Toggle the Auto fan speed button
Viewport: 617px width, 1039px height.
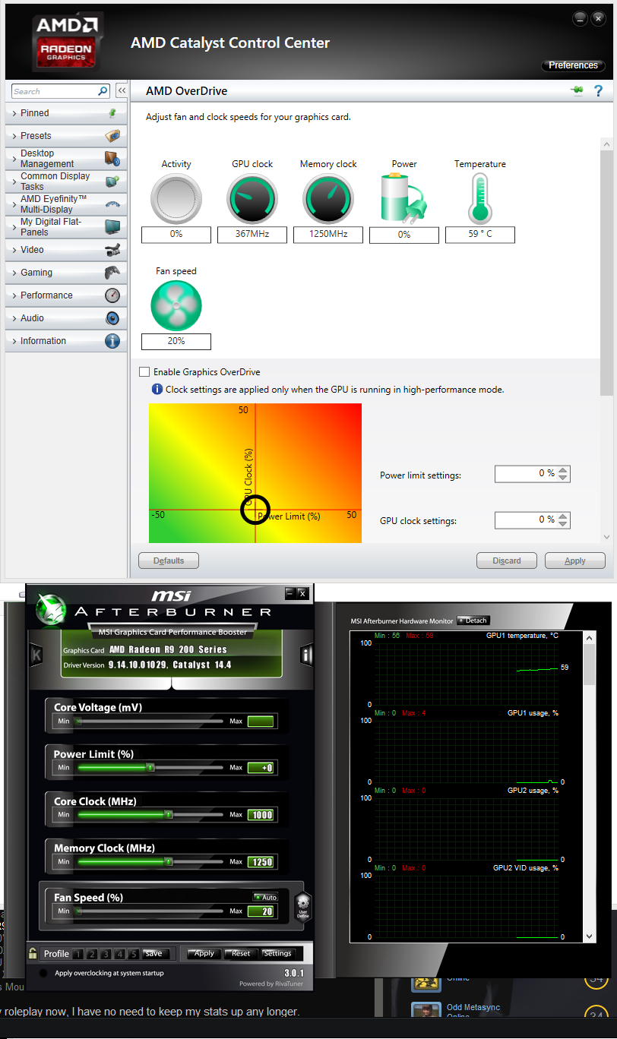[265, 897]
